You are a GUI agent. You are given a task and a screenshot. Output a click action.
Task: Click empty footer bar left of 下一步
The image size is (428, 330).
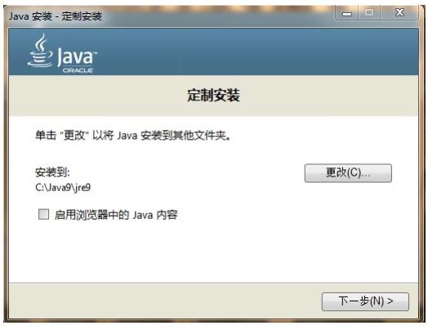(x=164, y=301)
